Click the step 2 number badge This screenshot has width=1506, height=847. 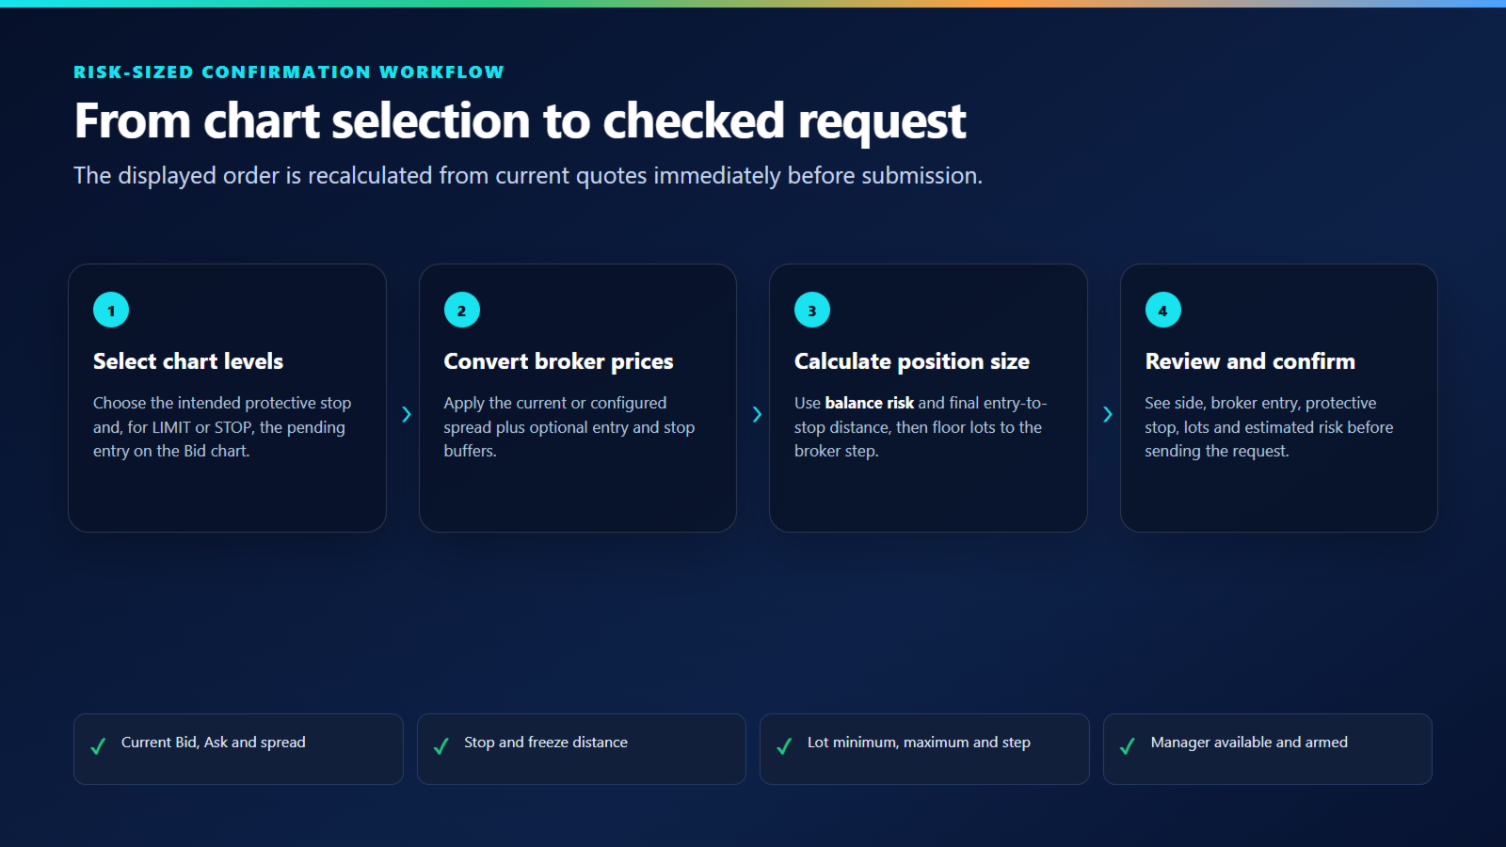[461, 310]
